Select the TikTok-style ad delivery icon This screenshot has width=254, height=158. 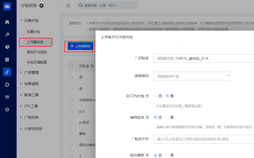7,72
